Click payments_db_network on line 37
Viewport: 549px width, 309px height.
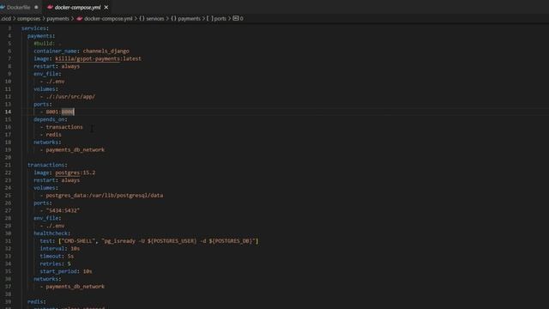click(75, 287)
